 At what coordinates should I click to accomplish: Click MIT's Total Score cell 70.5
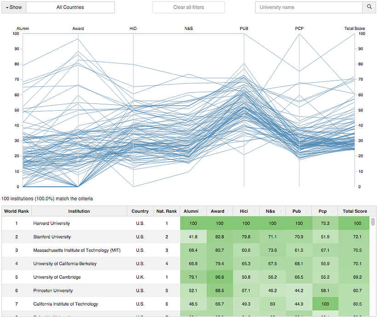click(x=354, y=250)
